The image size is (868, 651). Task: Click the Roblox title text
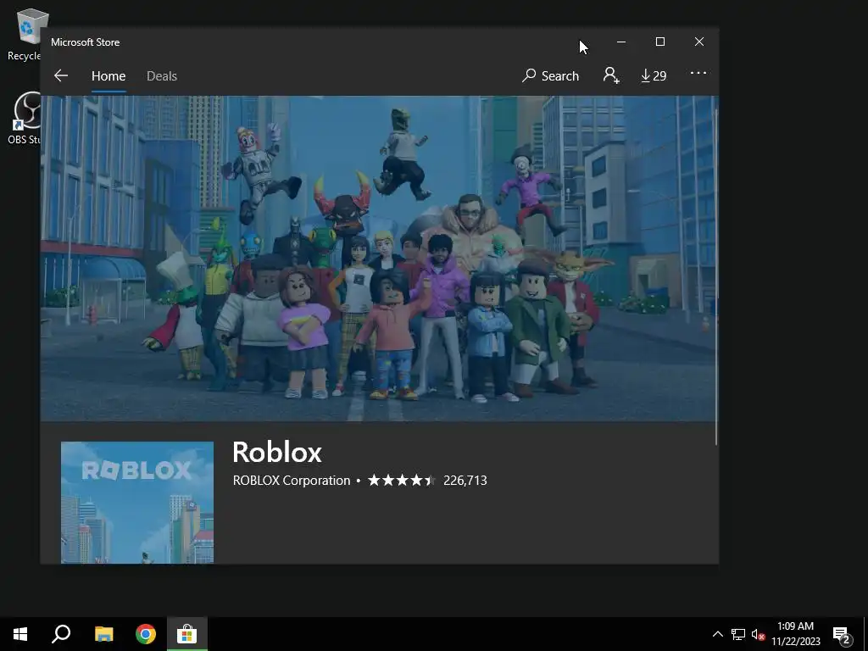click(x=277, y=453)
